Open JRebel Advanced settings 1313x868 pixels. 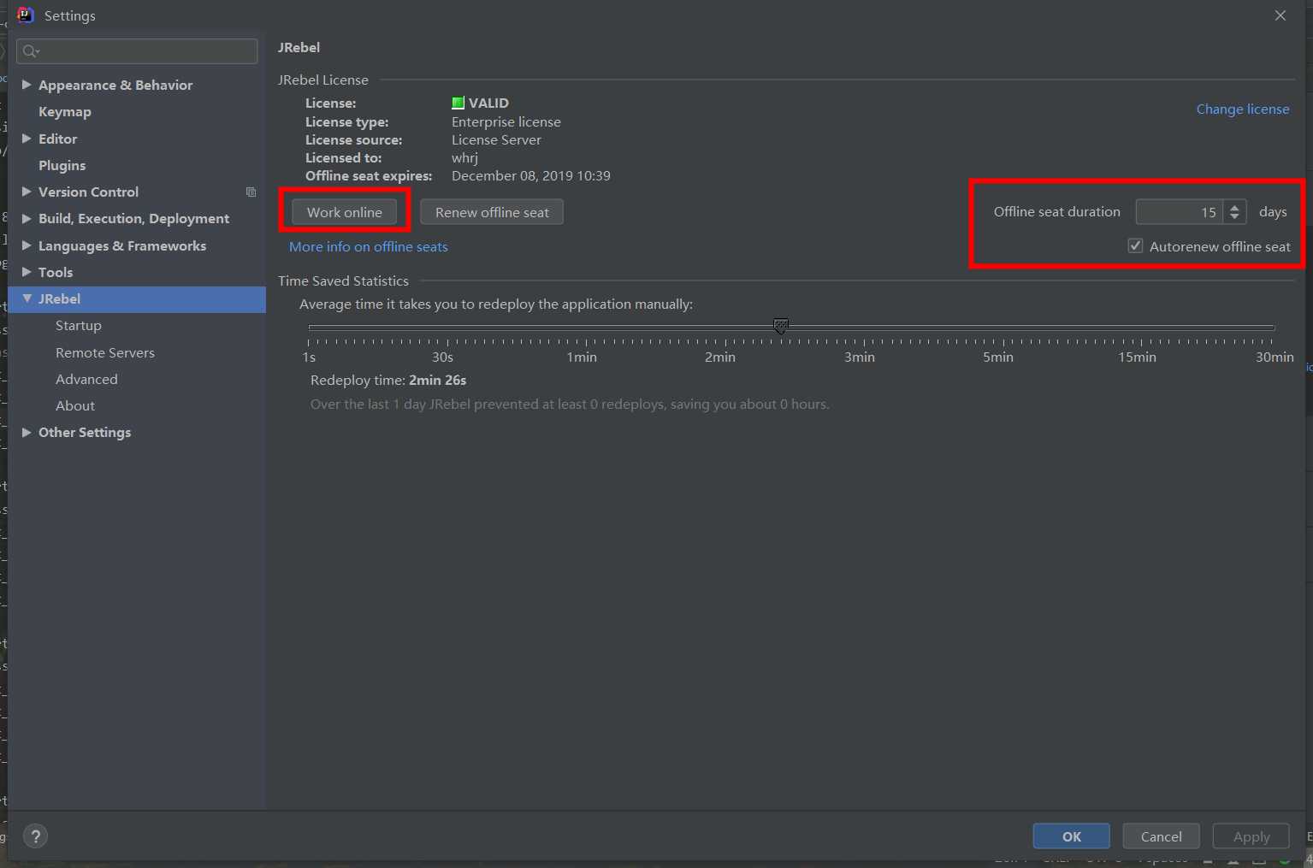86,379
